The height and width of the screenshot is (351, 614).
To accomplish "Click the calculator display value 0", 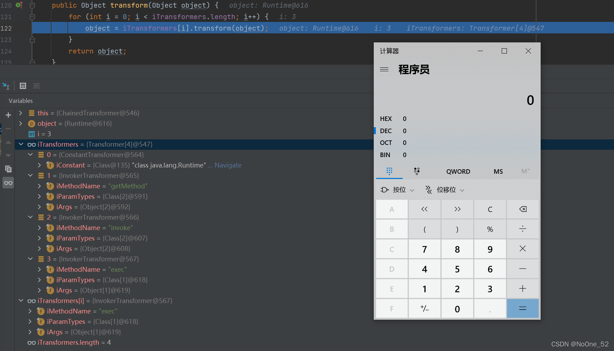I will point(530,100).
